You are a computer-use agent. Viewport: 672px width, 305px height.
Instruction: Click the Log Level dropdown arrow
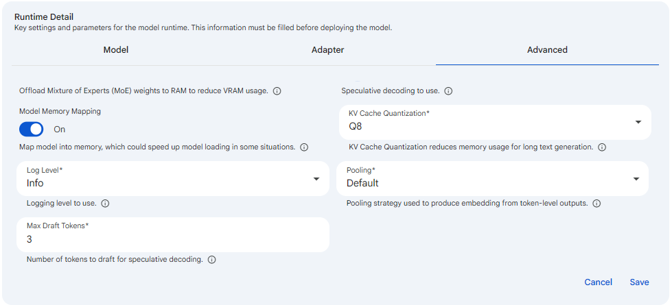pyautogui.click(x=316, y=179)
